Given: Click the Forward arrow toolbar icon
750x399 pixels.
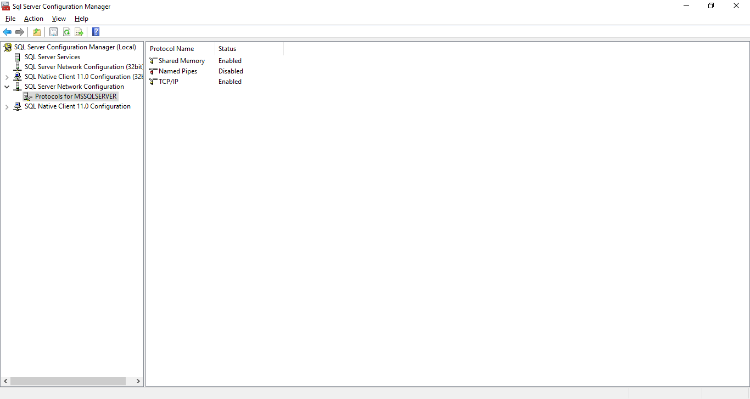Looking at the screenshot, I should tap(20, 32).
